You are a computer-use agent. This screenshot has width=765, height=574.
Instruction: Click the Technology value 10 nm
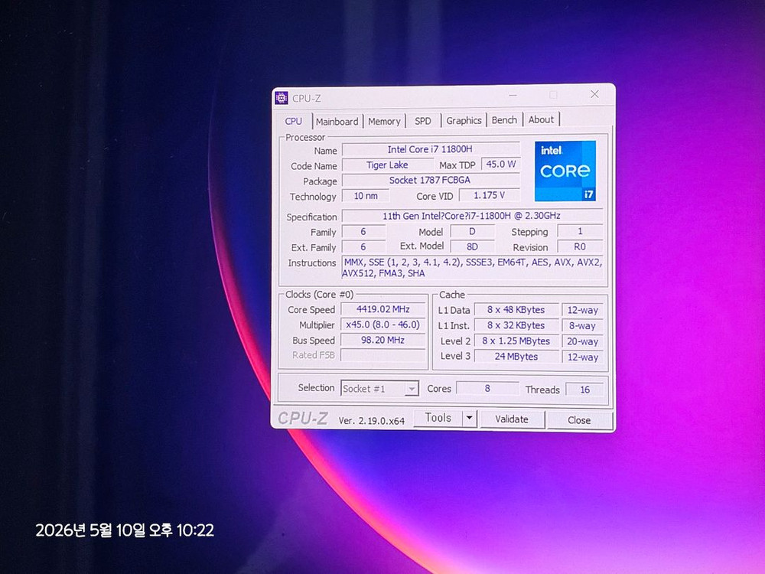(366, 196)
